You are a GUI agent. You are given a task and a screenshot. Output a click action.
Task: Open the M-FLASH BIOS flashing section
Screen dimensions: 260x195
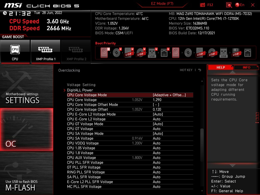[26, 173]
